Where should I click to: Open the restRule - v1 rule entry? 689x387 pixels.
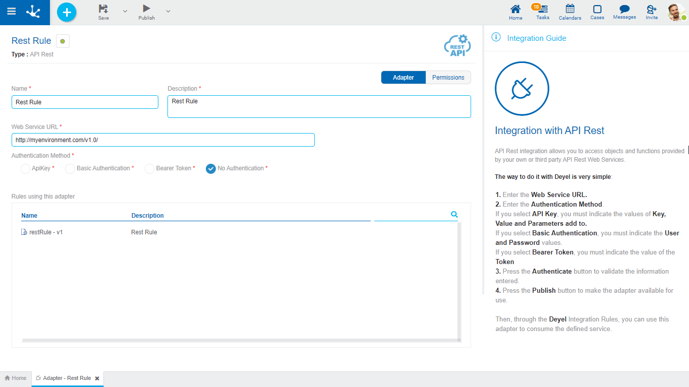[45, 232]
